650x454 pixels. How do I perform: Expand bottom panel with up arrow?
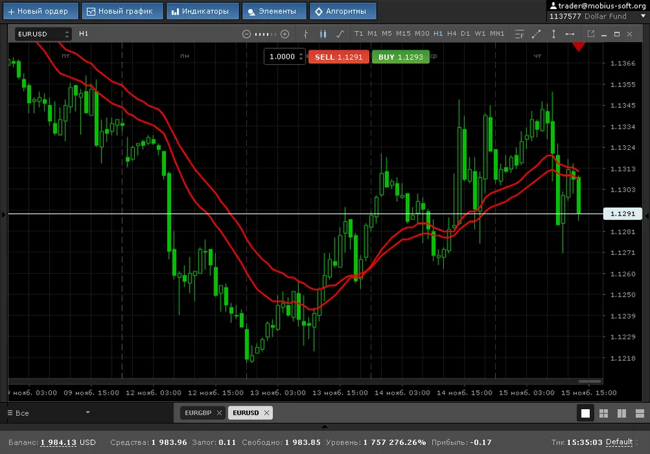(324, 426)
